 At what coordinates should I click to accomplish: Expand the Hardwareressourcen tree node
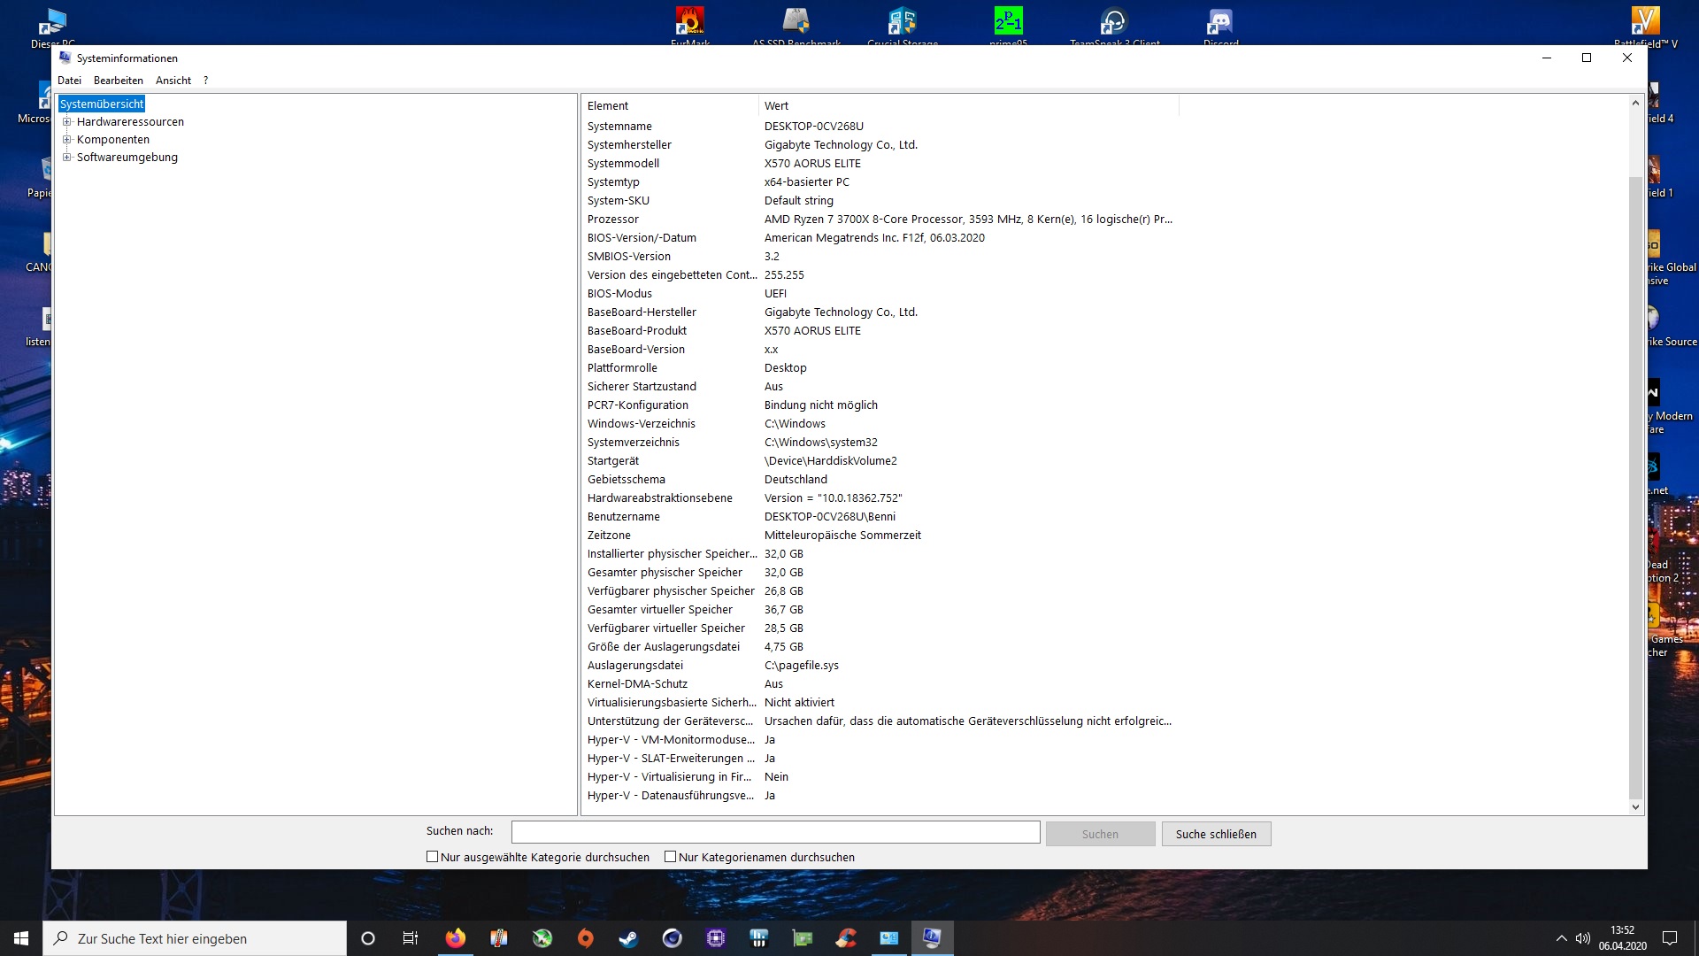[x=66, y=122]
